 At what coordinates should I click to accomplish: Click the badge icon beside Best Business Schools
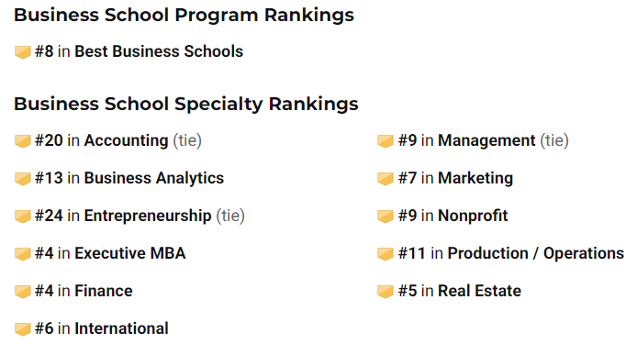tap(23, 52)
